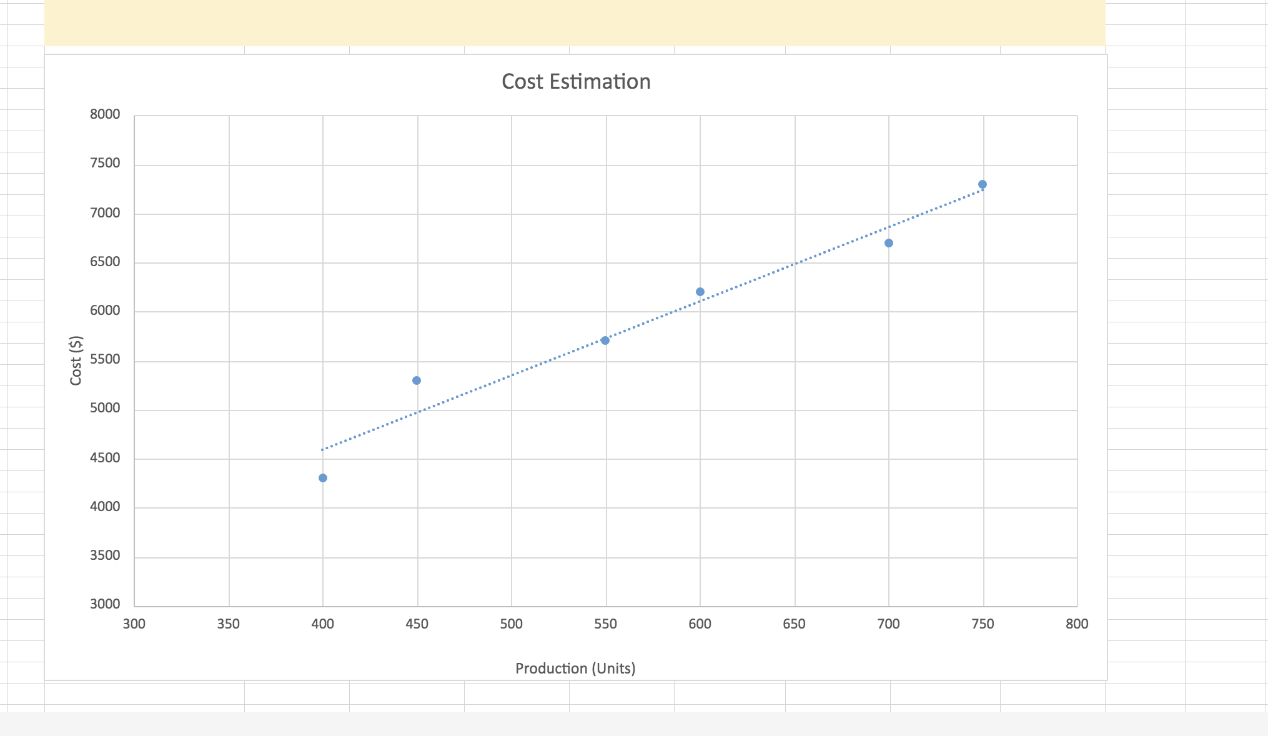1268x736 pixels.
Task: Click the 3000 label on the cost axis
Action: [105, 604]
